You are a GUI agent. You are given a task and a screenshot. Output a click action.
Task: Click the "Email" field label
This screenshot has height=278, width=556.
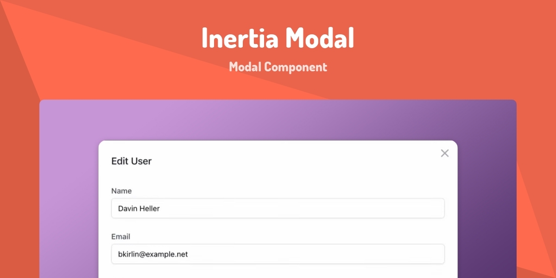pyautogui.click(x=121, y=236)
